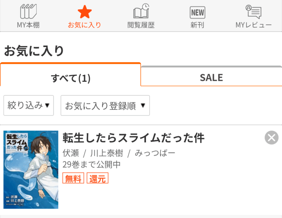Open the title link 転生したらスライムだった件

pyautogui.click(x=134, y=138)
